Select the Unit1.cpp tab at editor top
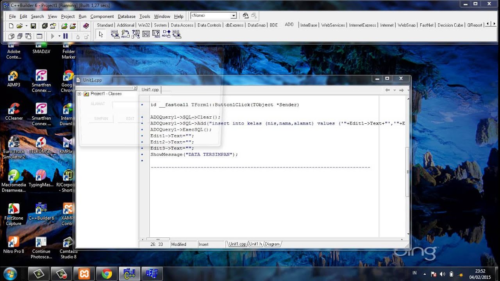 pos(150,89)
